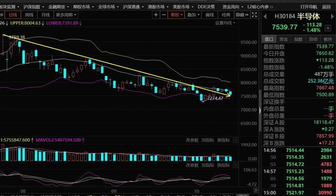Open the 板块监测 menu
336x196 pixels.
[9, 7]
